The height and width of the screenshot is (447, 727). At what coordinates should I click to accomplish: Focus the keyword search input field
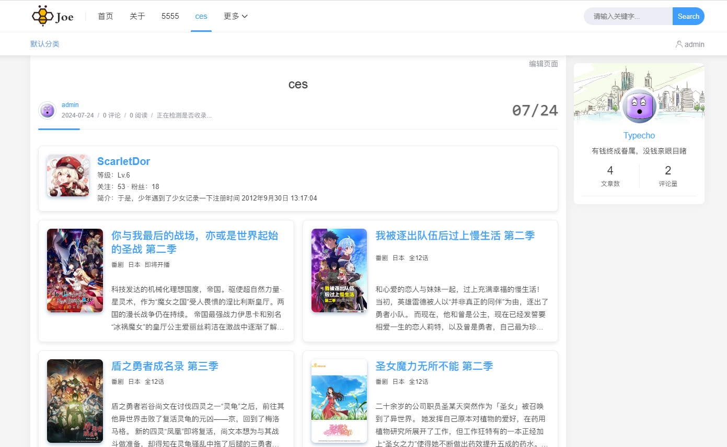[628, 16]
